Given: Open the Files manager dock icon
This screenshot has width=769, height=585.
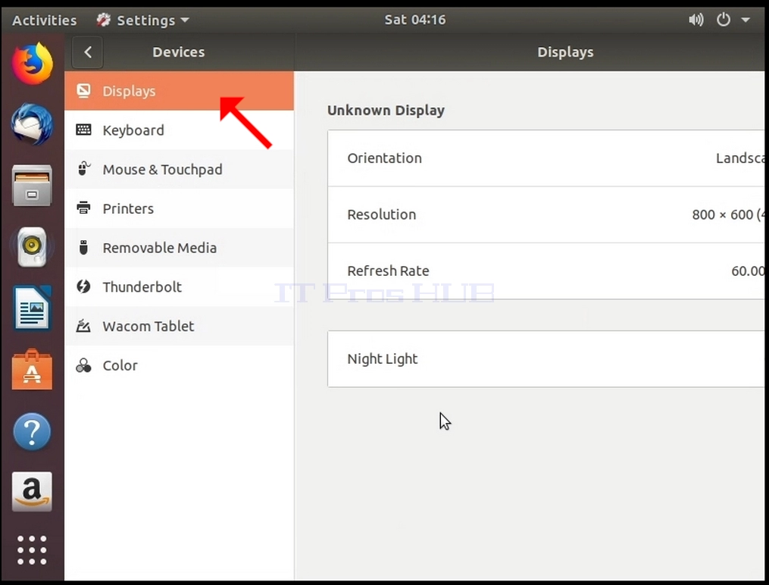Looking at the screenshot, I should (32, 186).
